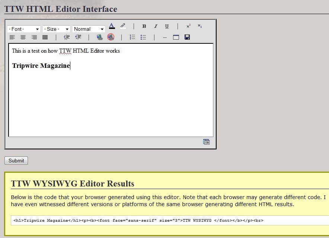
Task: Toggle HTML source view icon
Action: [x=206, y=142]
